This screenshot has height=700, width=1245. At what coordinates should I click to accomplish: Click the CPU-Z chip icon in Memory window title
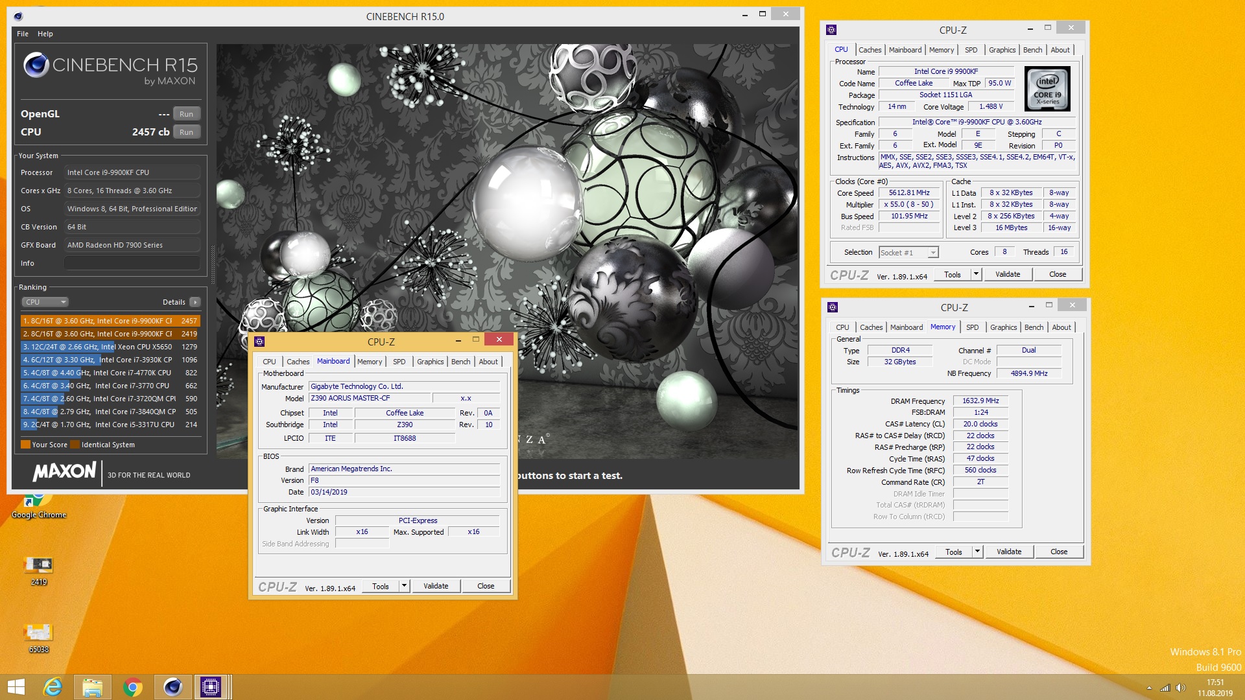(833, 307)
